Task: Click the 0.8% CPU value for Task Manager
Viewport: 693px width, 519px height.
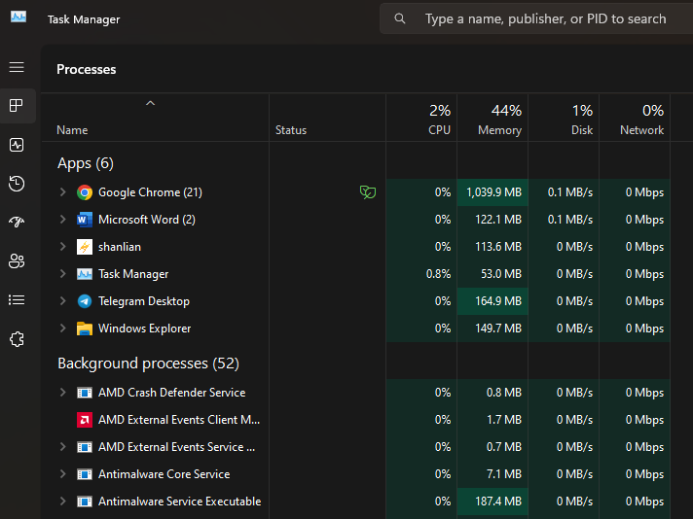Action: [438, 274]
